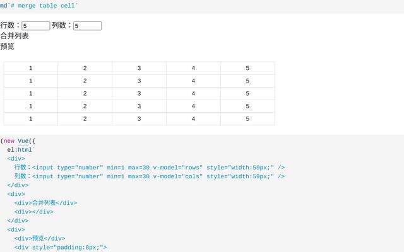Click the 列数 number input field
Viewport: 404px width, 252px height.
pyautogui.click(x=87, y=26)
